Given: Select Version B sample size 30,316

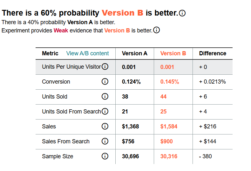Looking at the screenshot, I should point(169,156).
